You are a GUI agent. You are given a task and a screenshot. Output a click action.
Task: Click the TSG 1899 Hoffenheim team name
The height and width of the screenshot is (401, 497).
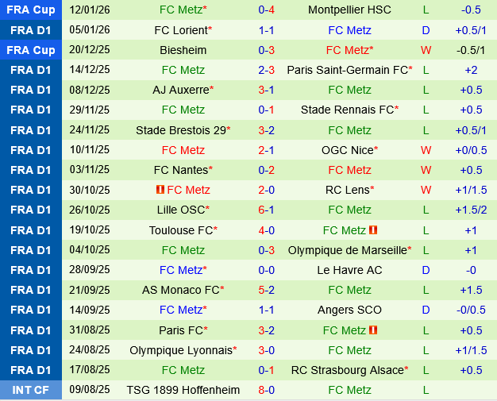point(183,390)
